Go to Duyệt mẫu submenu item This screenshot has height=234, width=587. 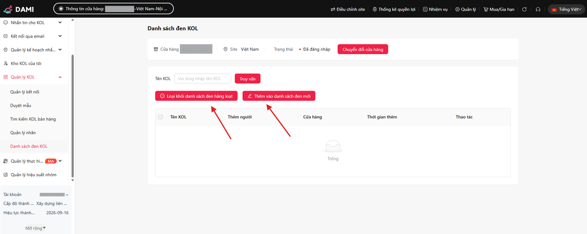click(x=21, y=105)
